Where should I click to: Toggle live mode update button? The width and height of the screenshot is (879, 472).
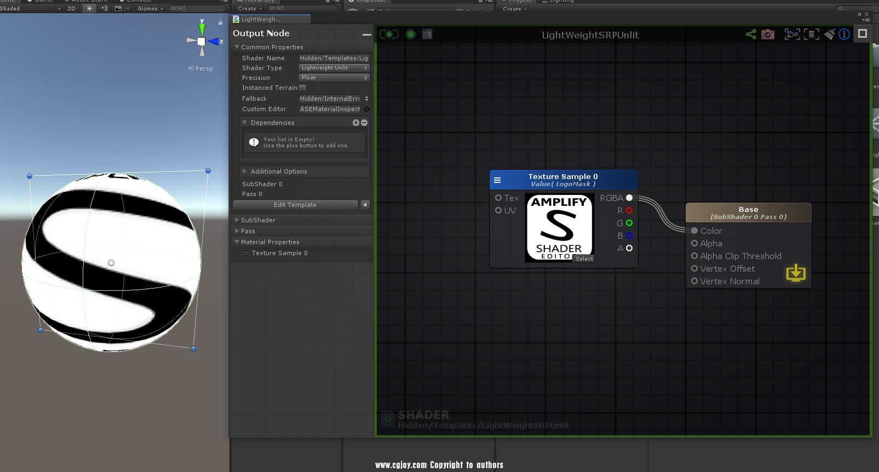pyautogui.click(x=389, y=34)
